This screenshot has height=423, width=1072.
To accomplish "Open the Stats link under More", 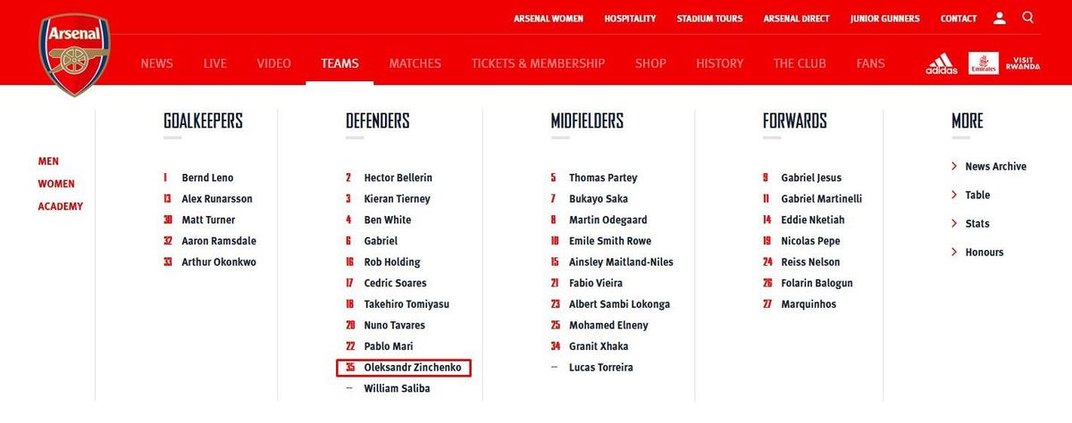I will point(977,224).
